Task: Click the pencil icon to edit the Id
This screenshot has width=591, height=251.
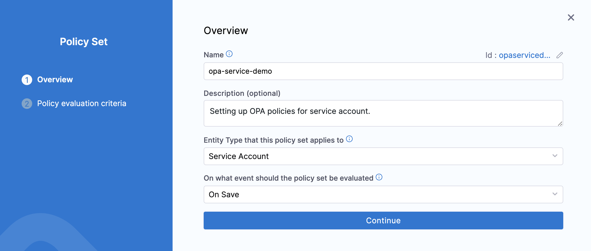Action: click(x=559, y=55)
